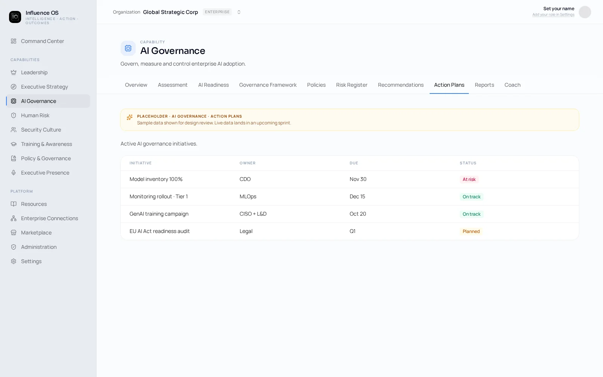Click the 'CDO' owner cell

[245, 179]
